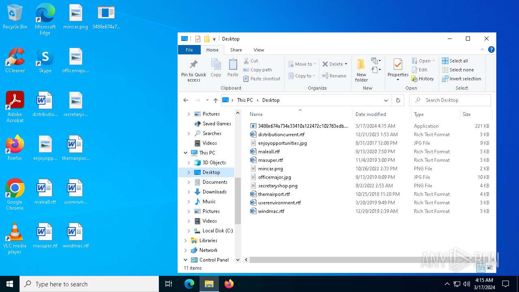Screen dimensions: 519x292
Task: Sort by Size column header
Action: [476, 114]
